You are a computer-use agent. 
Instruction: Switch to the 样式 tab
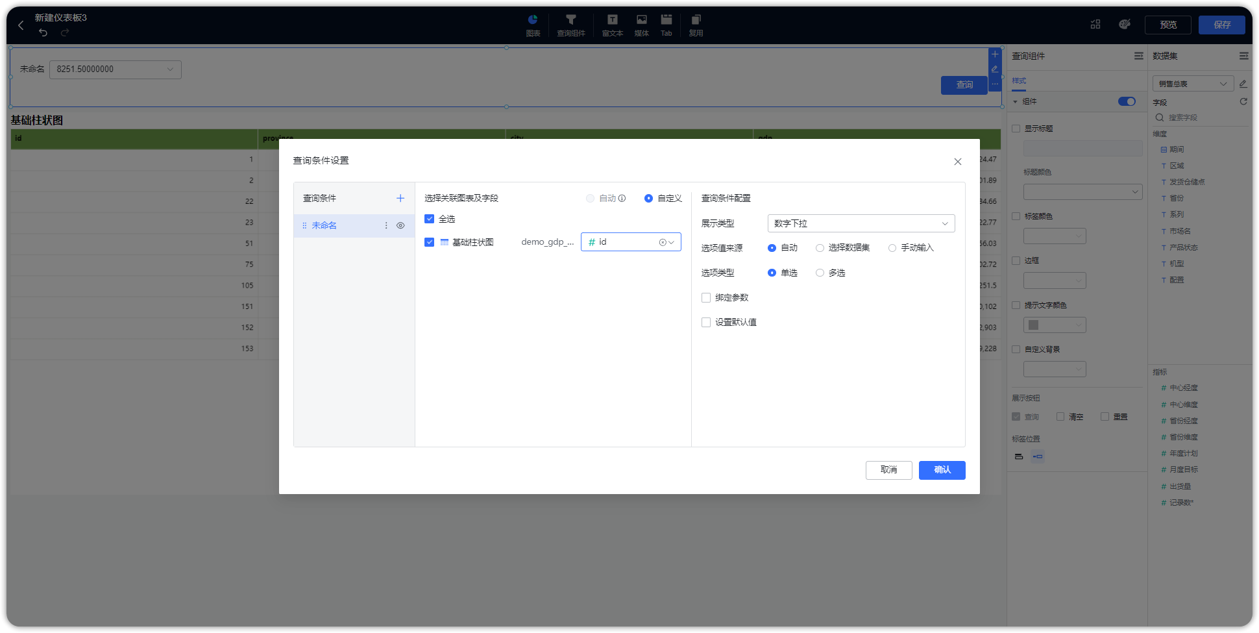pyautogui.click(x=1019, y=81)
